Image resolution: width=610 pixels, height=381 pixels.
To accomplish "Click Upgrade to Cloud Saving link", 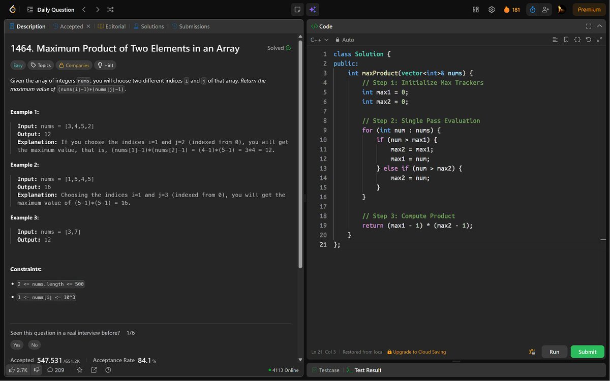I will coord(416,352).
